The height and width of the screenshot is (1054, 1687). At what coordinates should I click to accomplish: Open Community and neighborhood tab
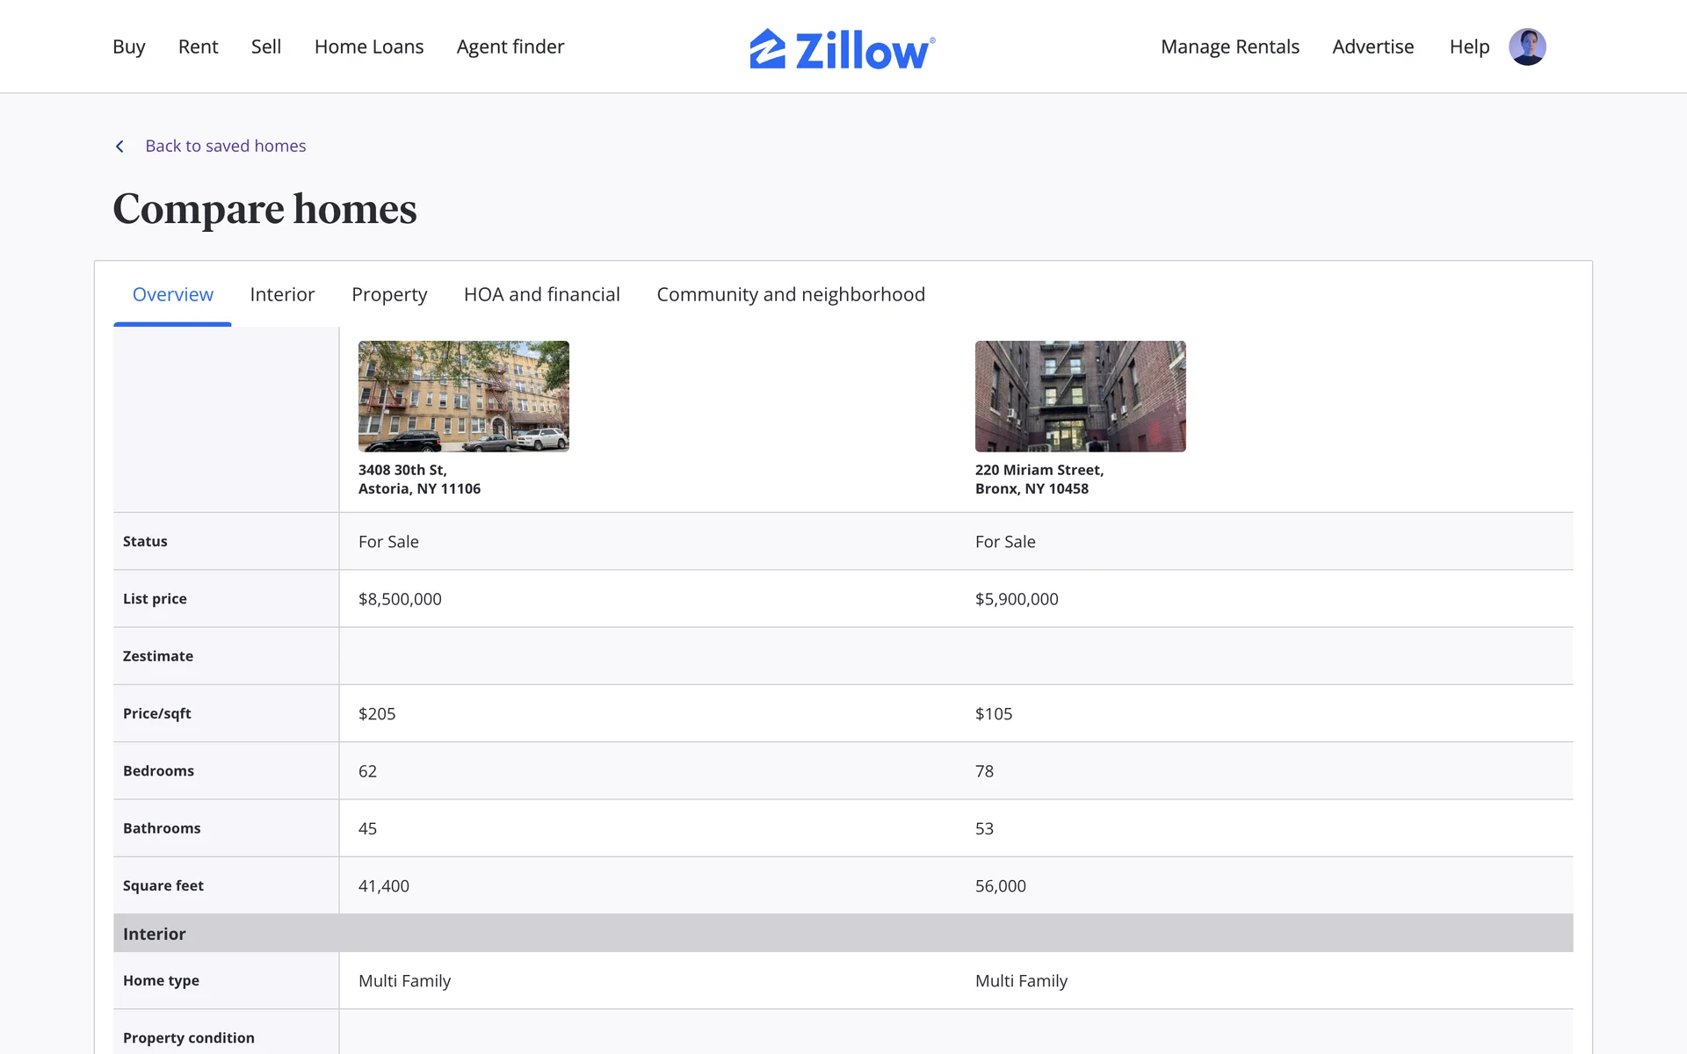click(790, 294)
